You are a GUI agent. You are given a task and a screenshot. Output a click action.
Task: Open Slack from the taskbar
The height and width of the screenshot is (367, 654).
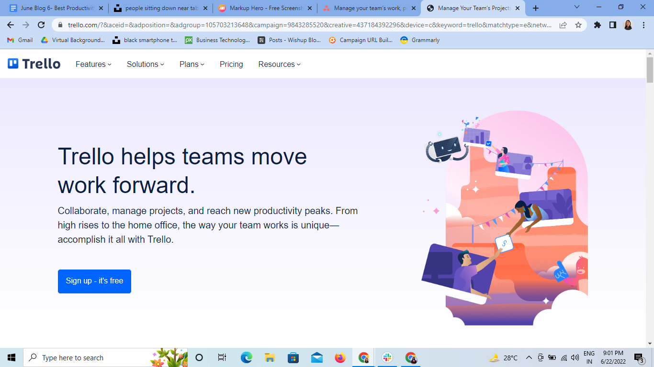coord(387,357)
